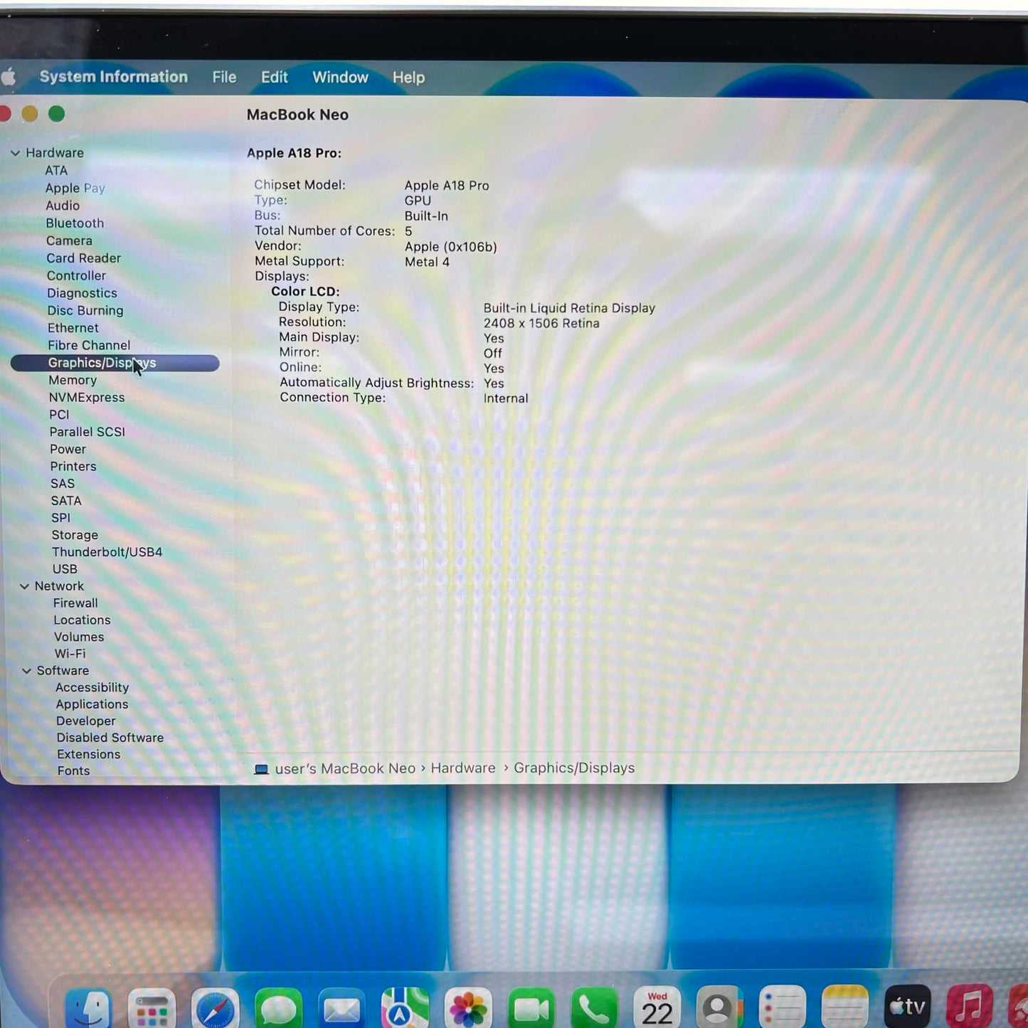Select Wi-Fi under Network

pyautogui.click(x=70, y=654)
